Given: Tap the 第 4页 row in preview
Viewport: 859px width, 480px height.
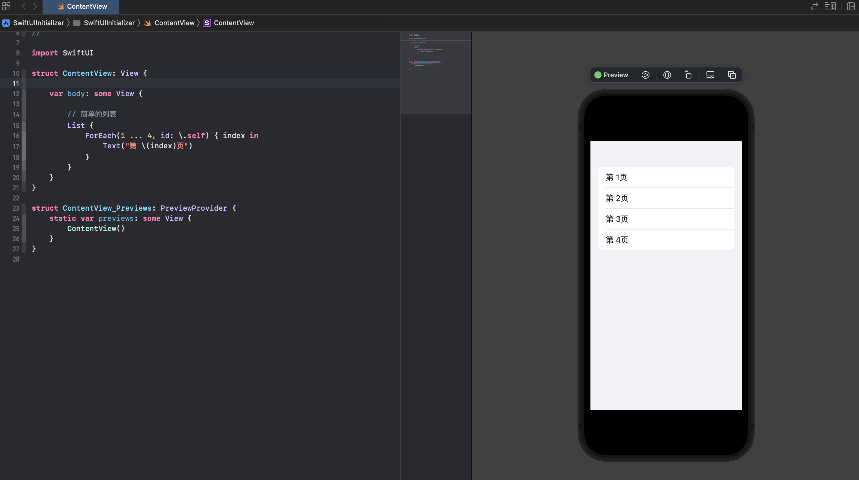Looking at the screenshot, I should (x=666, y=240).
